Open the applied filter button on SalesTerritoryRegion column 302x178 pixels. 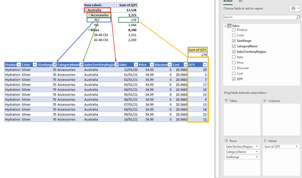pyautogui.click(x=116, y=65)
